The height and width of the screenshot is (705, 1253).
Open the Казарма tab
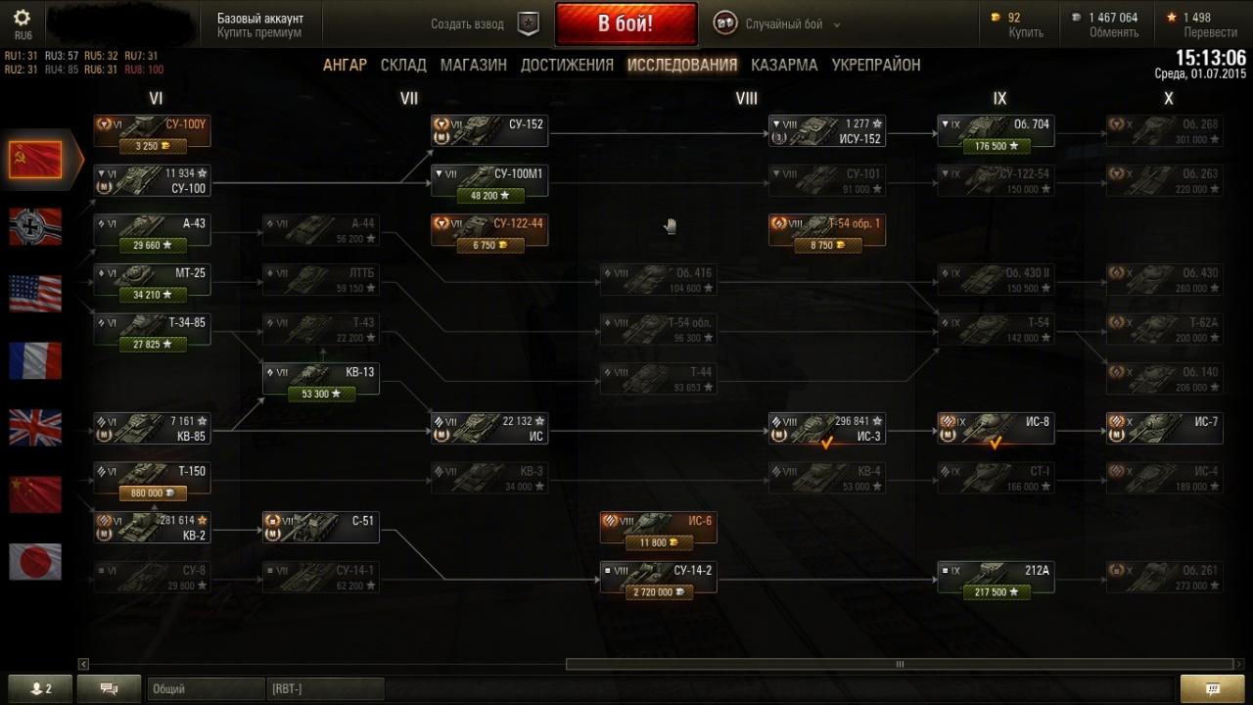click(x=784, y=65)
